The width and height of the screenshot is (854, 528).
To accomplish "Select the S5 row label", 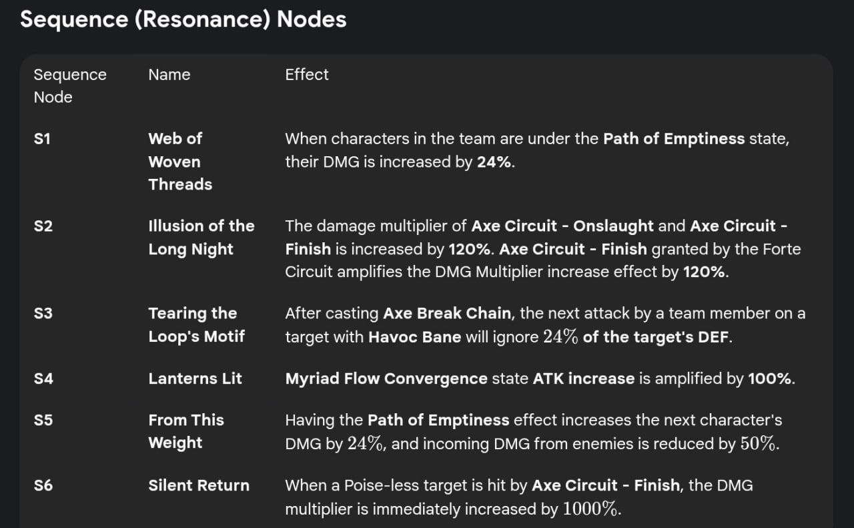I will pos(43,421).
